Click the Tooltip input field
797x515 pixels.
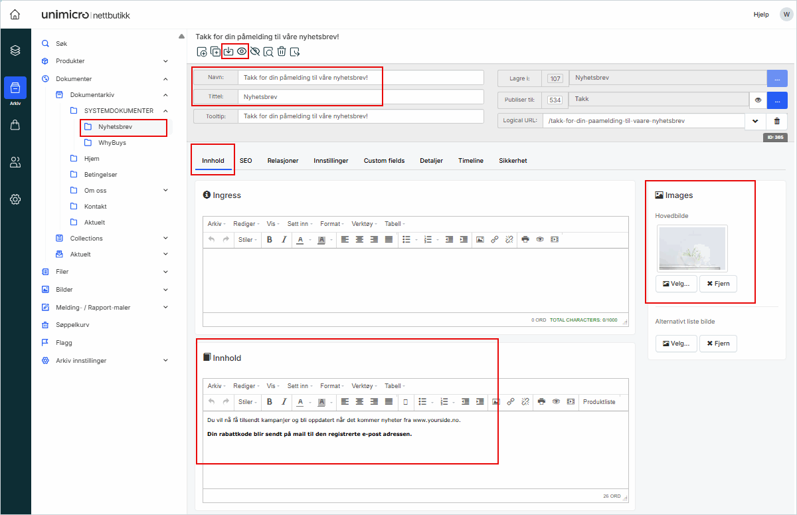point(361,116)
